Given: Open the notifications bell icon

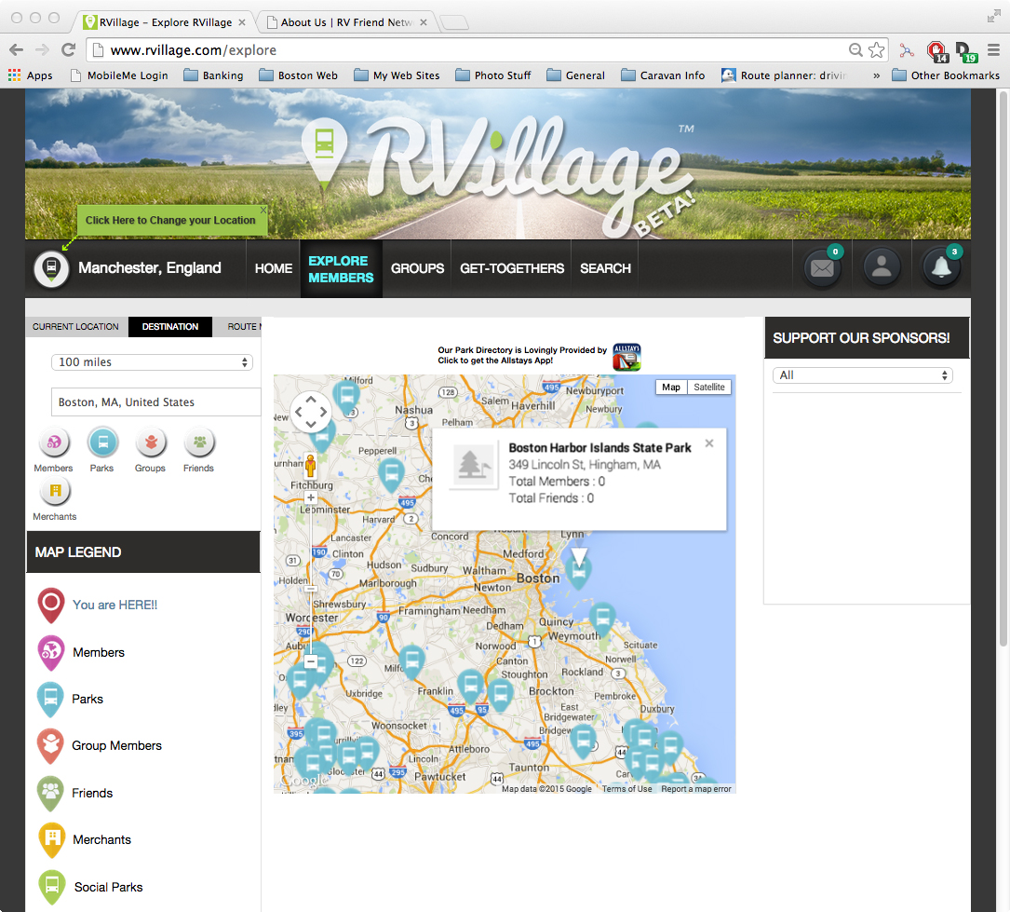Looking at the screenshot, I should point(941,268).
